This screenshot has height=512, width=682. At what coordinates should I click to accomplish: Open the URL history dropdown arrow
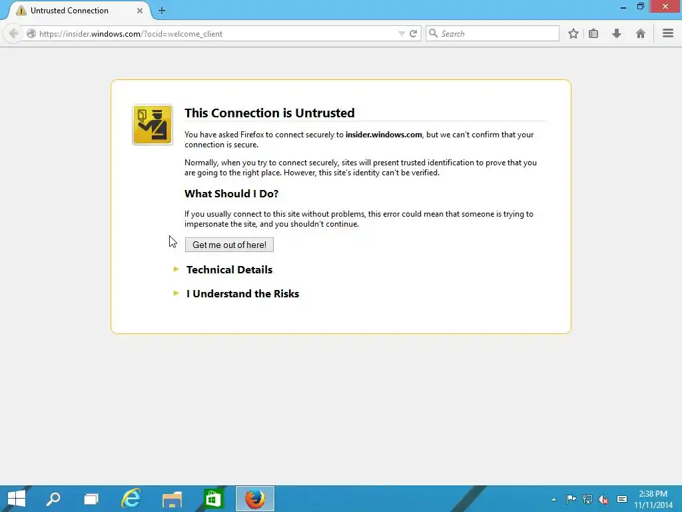(x=402, y=33)
